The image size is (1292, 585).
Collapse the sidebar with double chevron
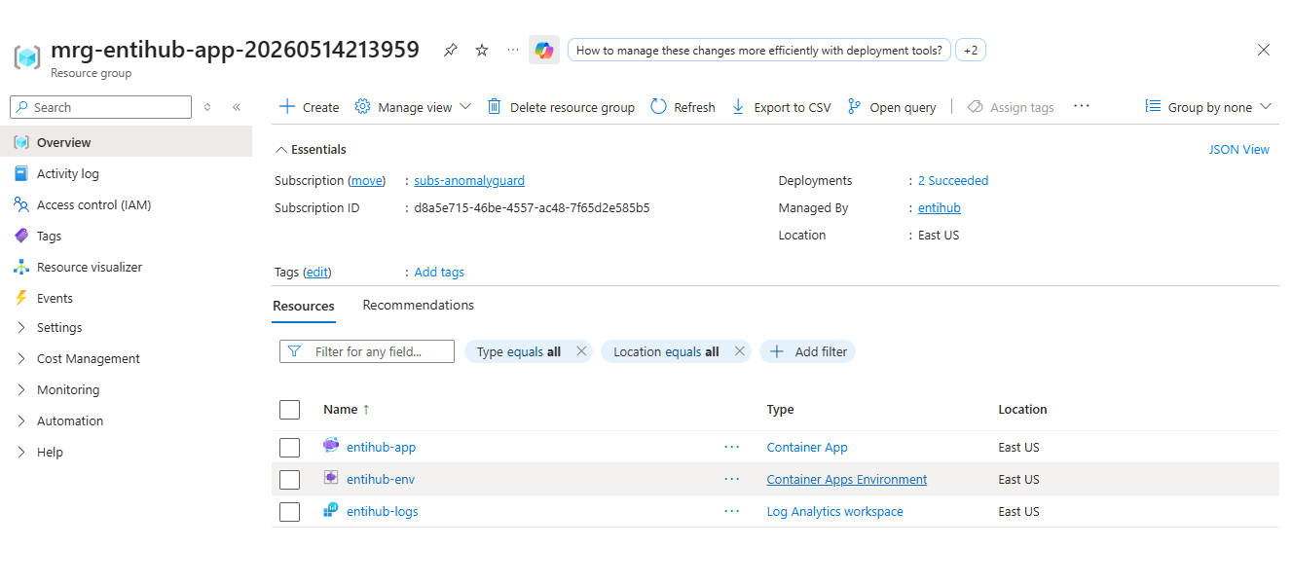[237, 107]
